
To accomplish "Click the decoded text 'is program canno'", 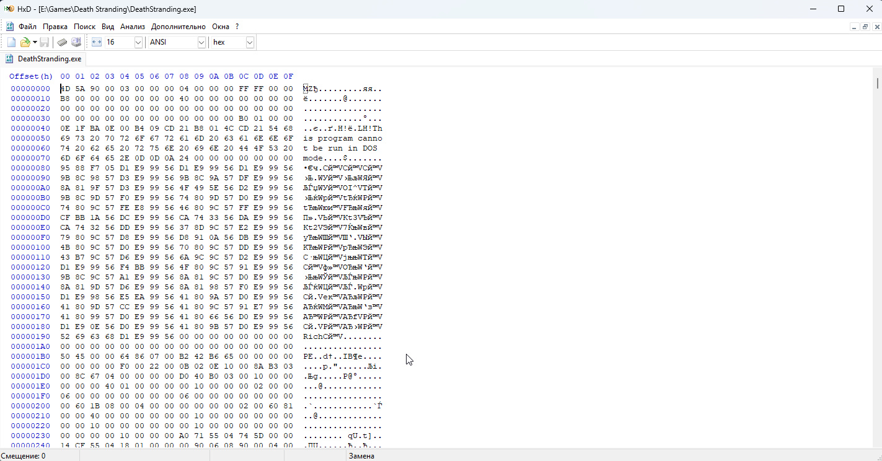I will pyautogui.click(x=343, y=138).
